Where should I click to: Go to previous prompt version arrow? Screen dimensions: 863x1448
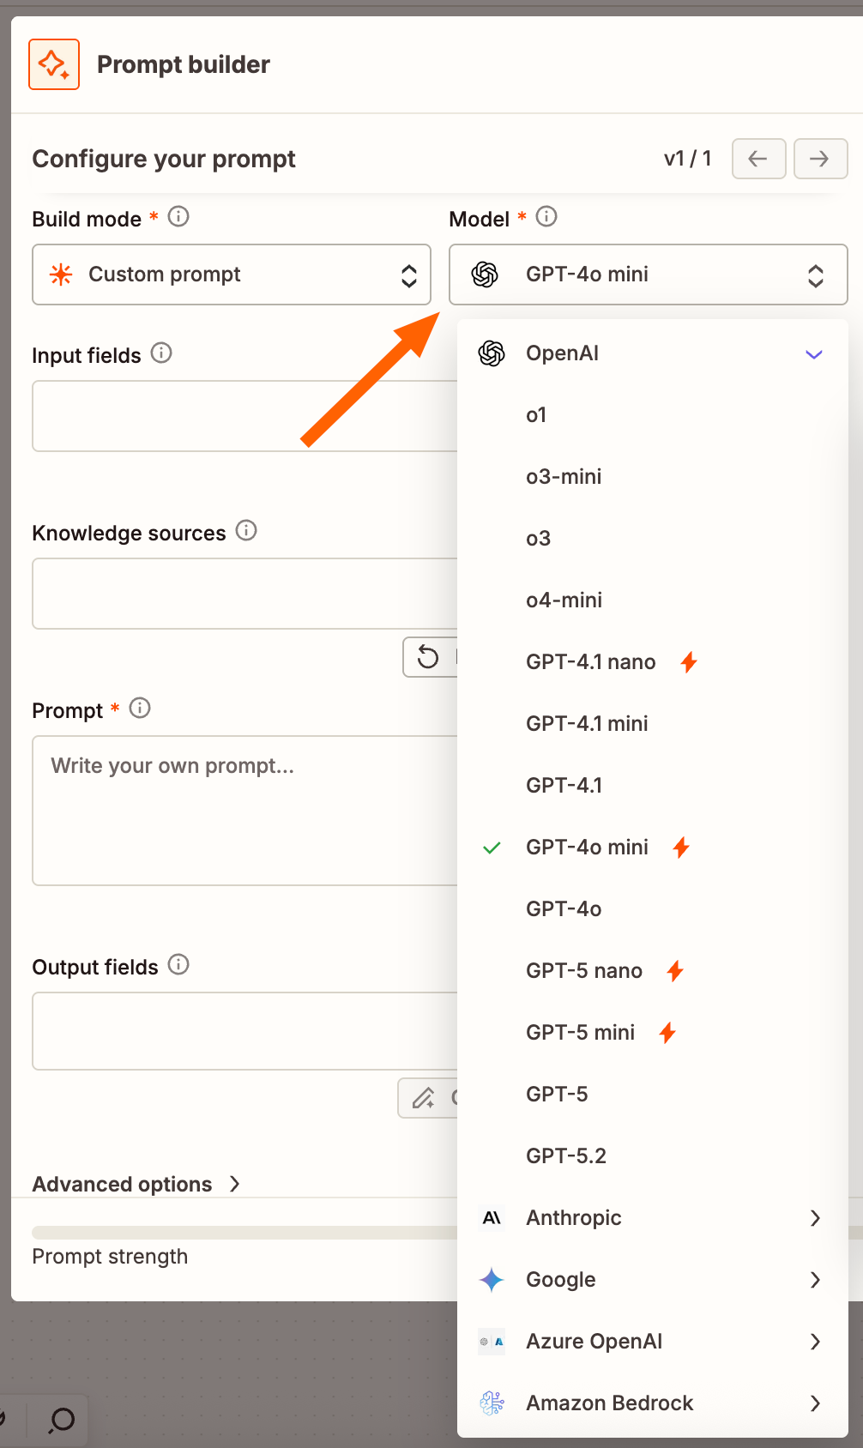pyautogui.click(x=758, y=159)
